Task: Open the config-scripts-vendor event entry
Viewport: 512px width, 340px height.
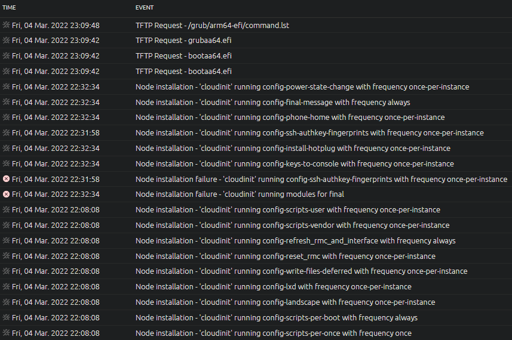Action: click(x=292, y=225)
